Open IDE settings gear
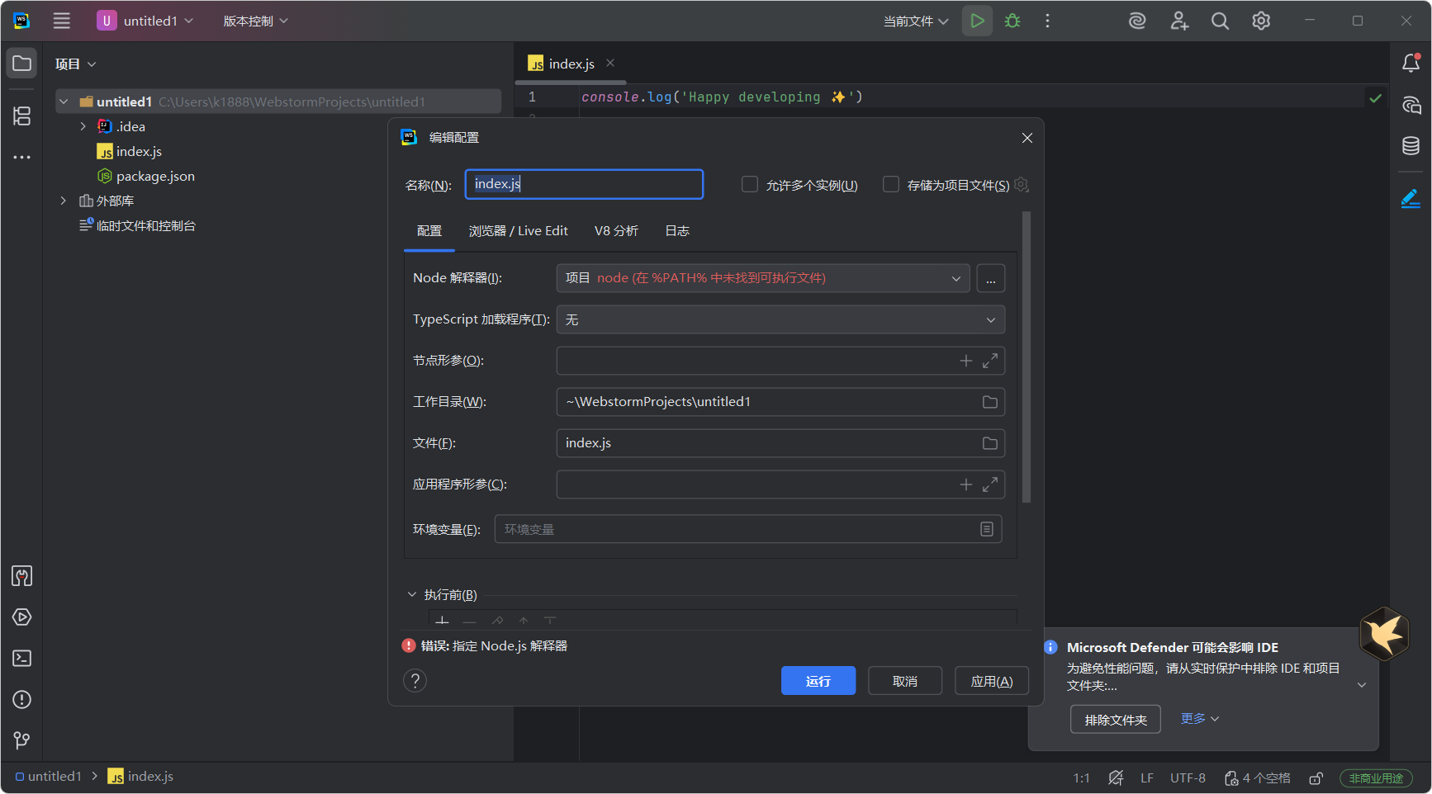The width and height of the screenshot is (1432, 794). coord(1261,21)
